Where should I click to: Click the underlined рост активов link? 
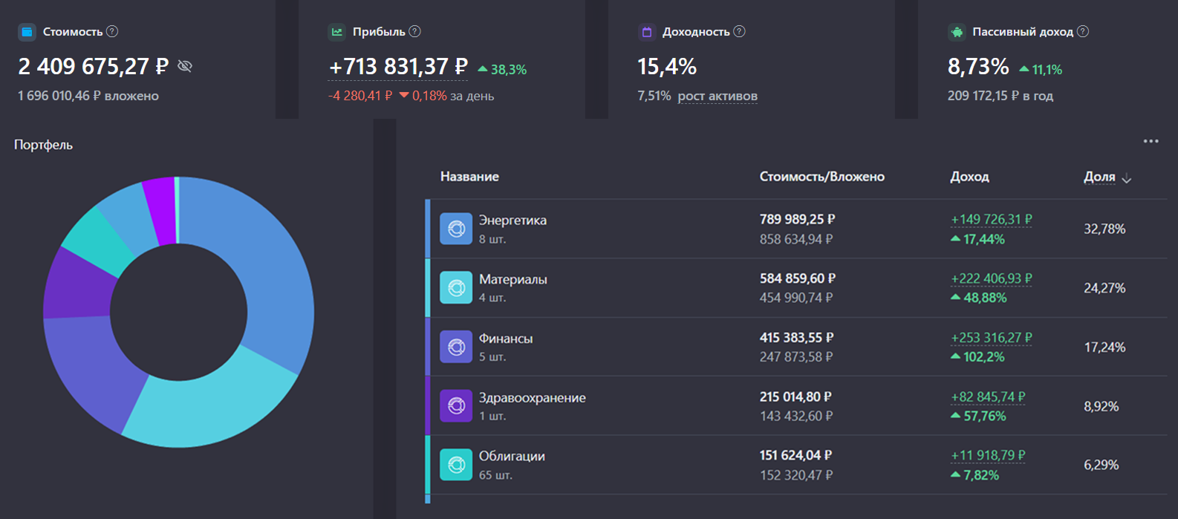[x=717, y=96]
